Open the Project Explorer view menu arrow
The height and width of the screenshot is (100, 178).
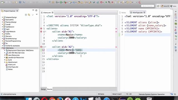(37, 14)
